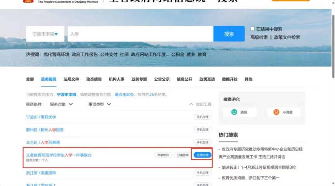Open result 浙江省 | 浙里接种

(x=41, y=173)
